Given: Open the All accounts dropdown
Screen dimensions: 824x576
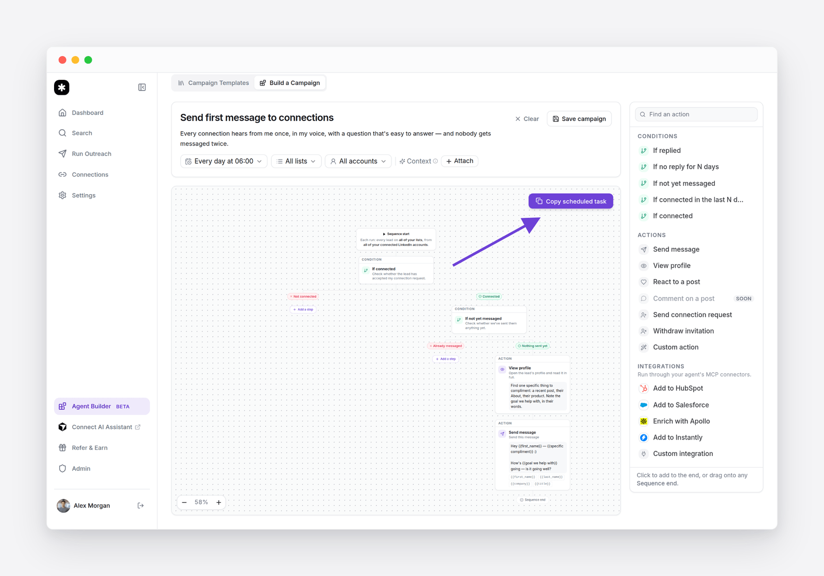Looking at the screenshot, I should [x=358, y=161].
